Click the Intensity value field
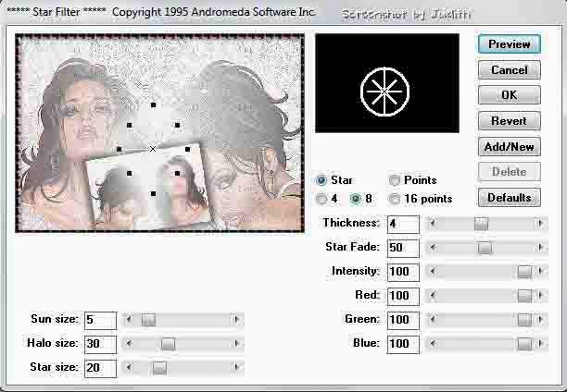 pyautogui.click(x=403, y=272)
